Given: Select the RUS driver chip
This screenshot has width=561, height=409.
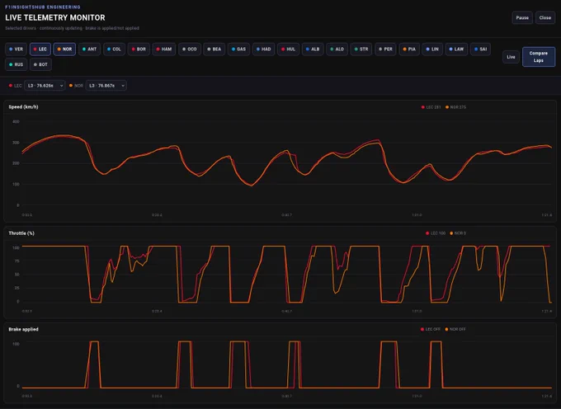Looking at the screenshot, I should point(16,64).
